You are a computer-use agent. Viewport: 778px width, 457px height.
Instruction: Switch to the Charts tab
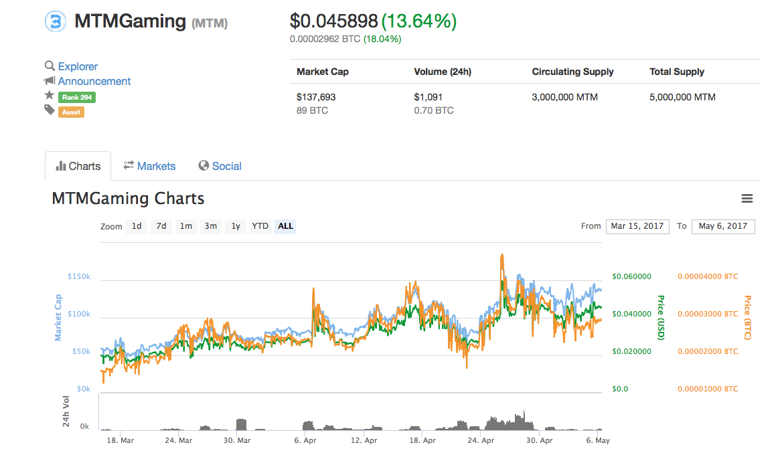click(78, 166)
